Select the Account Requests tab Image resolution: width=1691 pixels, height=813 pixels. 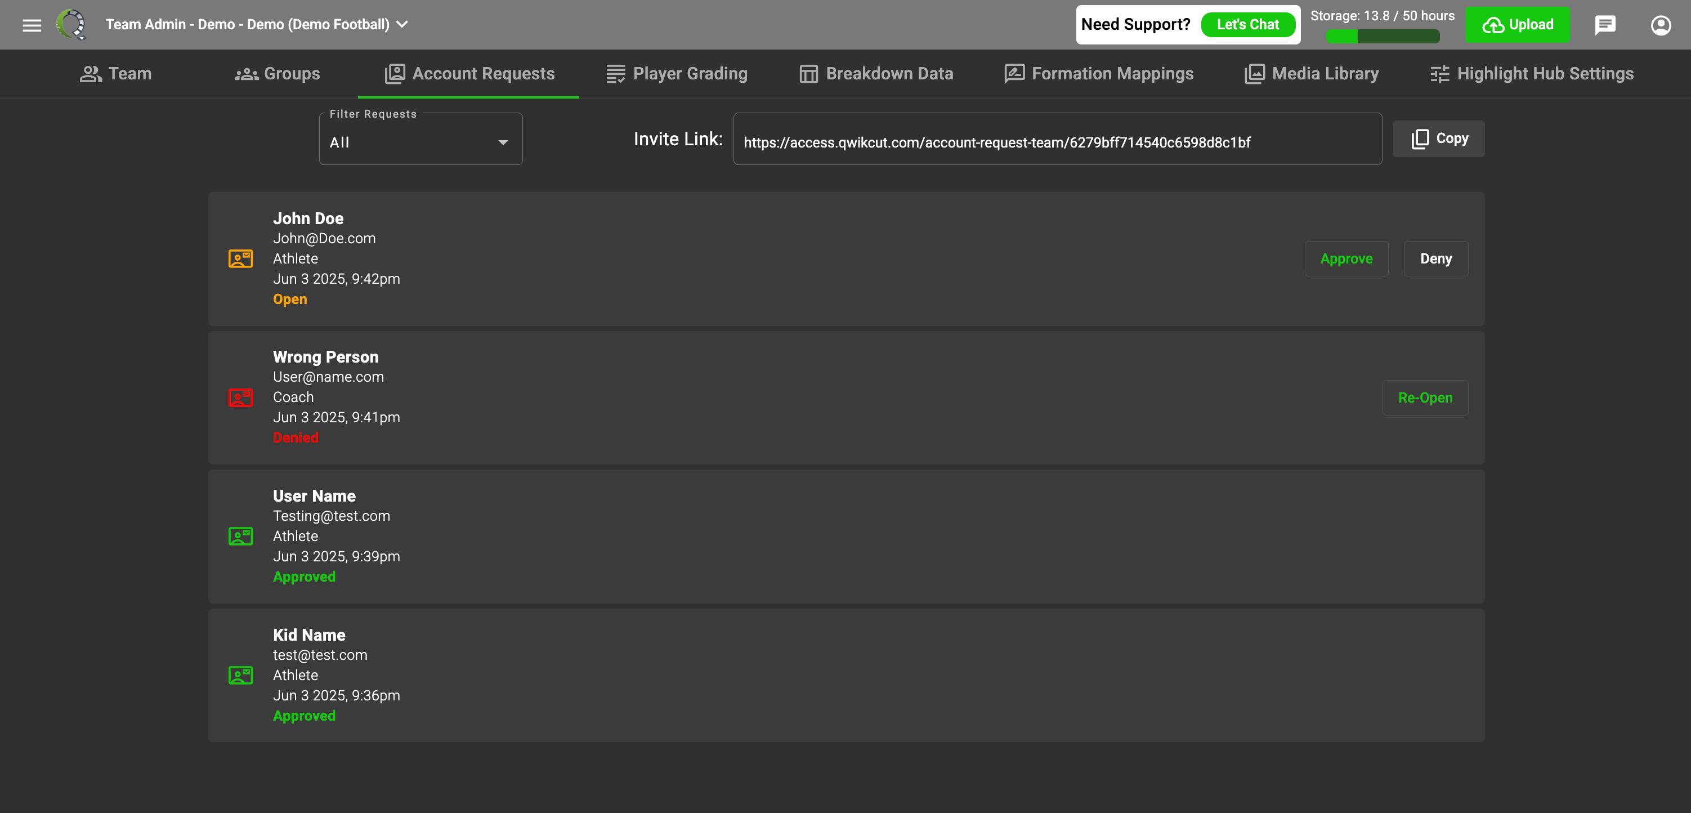[x=469, y=74]
